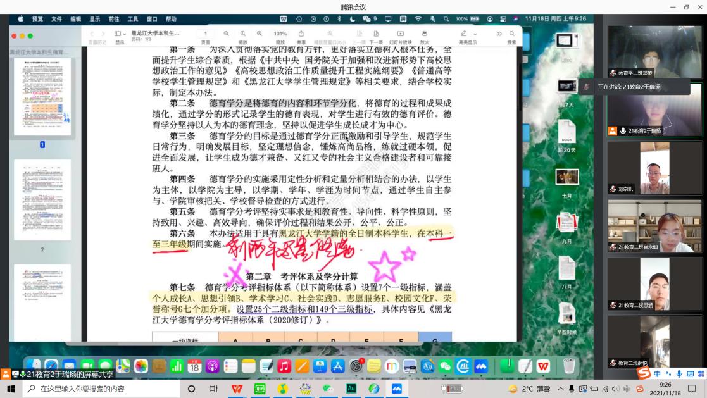Toggle Sogou voice input microphone
This screenshot has height=398, width=707.
click(x=679, y=373)
